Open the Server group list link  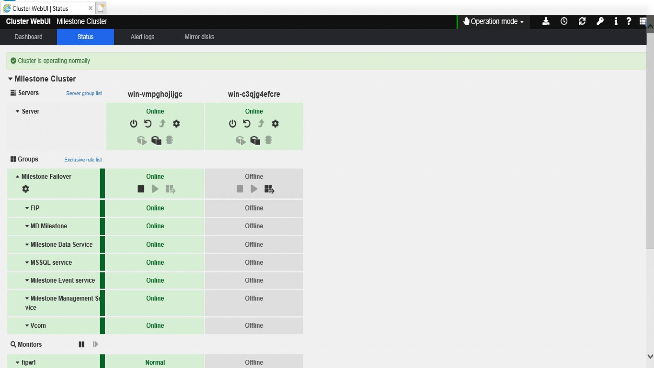84,93
